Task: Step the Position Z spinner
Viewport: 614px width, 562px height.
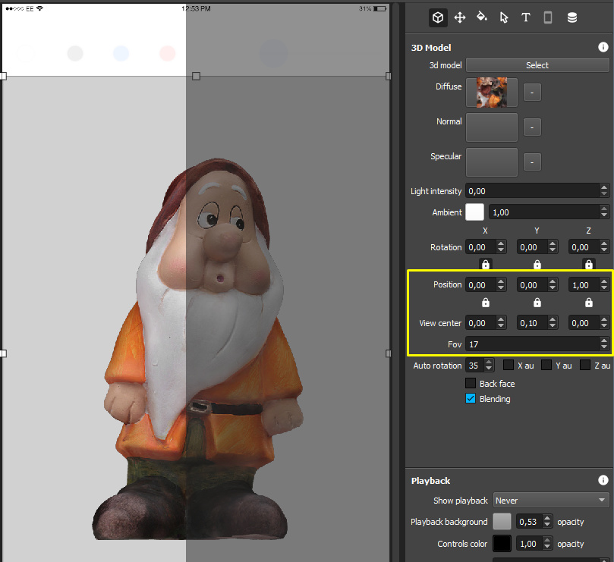Action: click(x=604, y=285)
